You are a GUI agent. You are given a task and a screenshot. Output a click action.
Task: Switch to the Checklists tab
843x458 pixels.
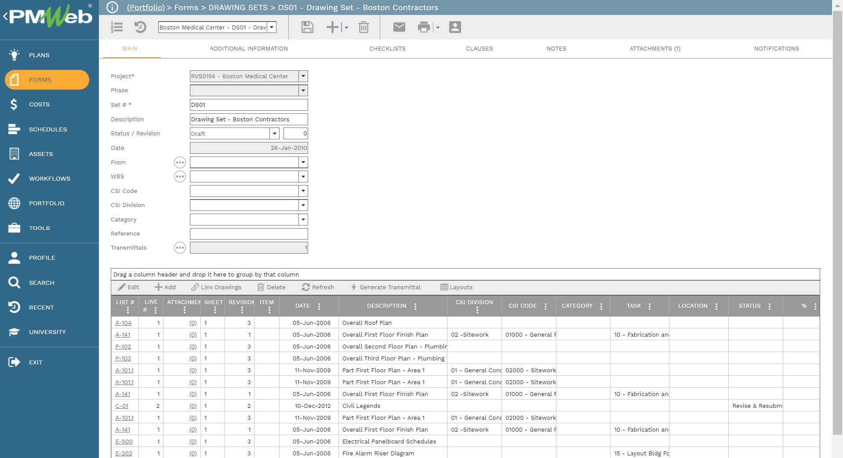click(387, 48)
